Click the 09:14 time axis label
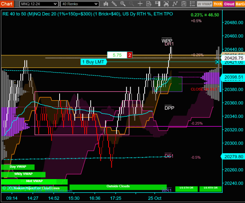The height and width of the screenshot is (203, 245). click(12, 198)
